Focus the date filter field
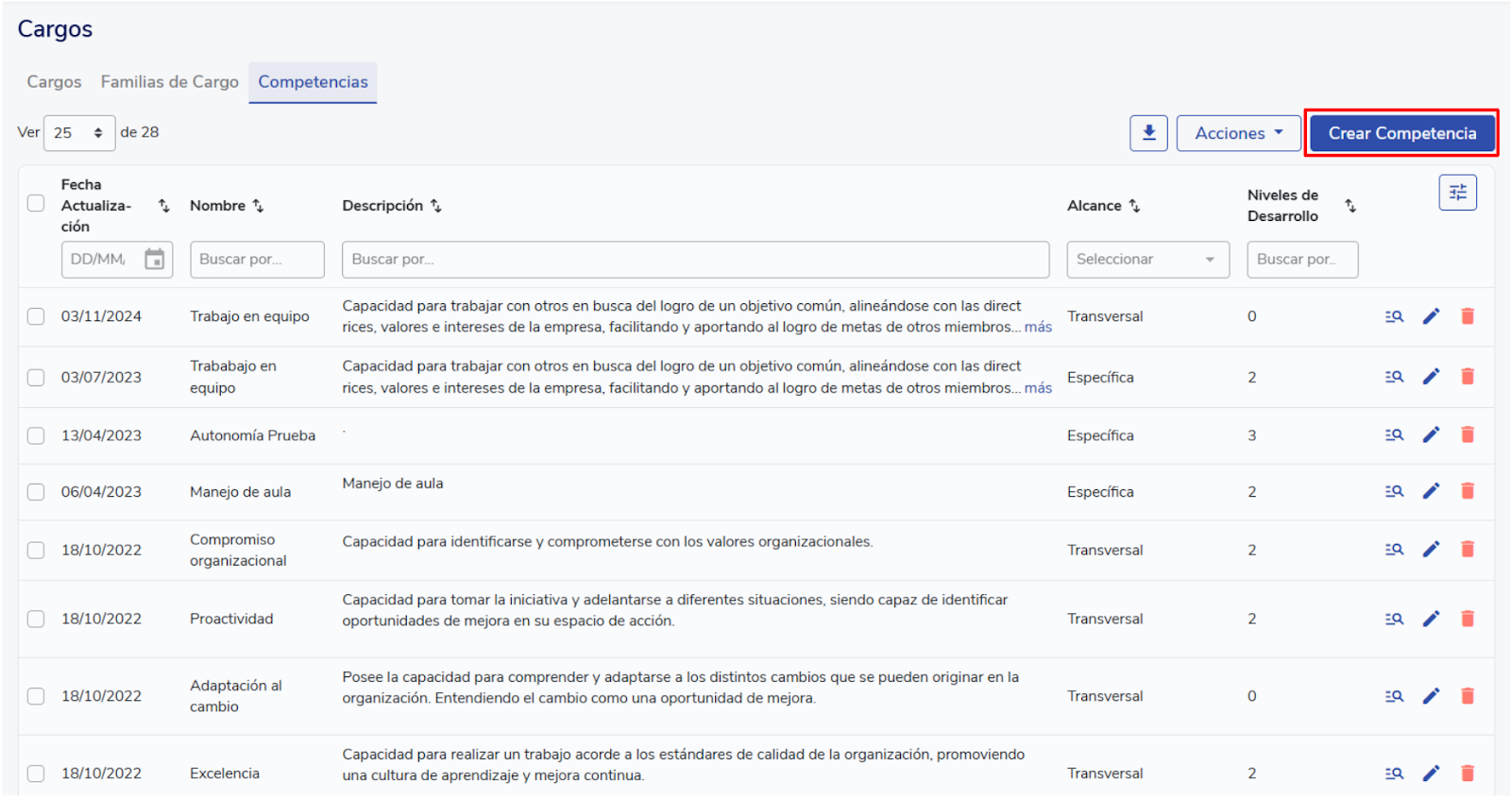The image size is (1511, 799). (x=117, y=260)
